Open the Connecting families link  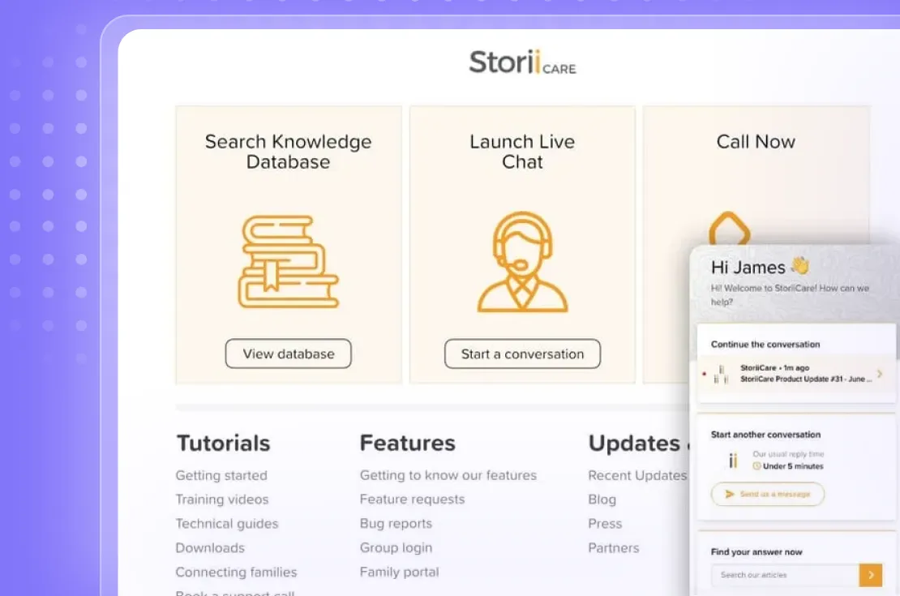pyautogui.click(x=237, y=572)
